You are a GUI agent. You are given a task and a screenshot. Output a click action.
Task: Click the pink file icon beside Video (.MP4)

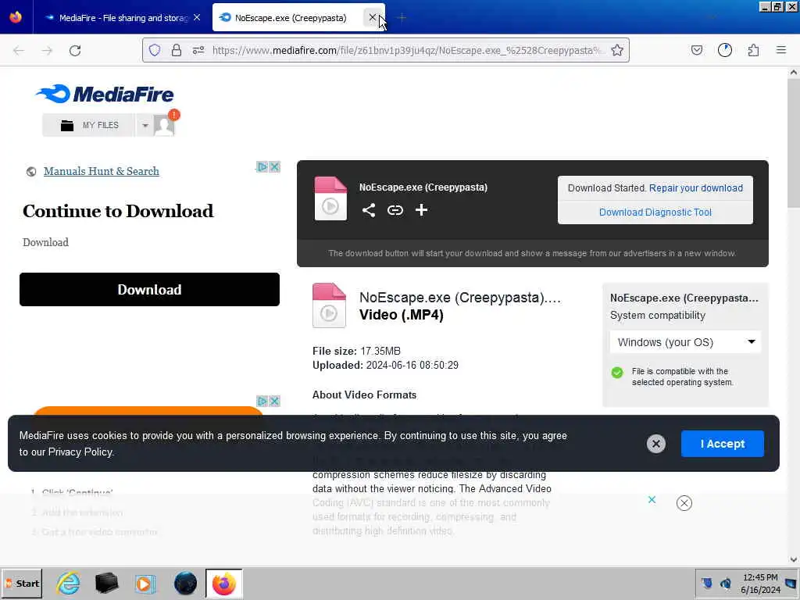click(329, 305)
